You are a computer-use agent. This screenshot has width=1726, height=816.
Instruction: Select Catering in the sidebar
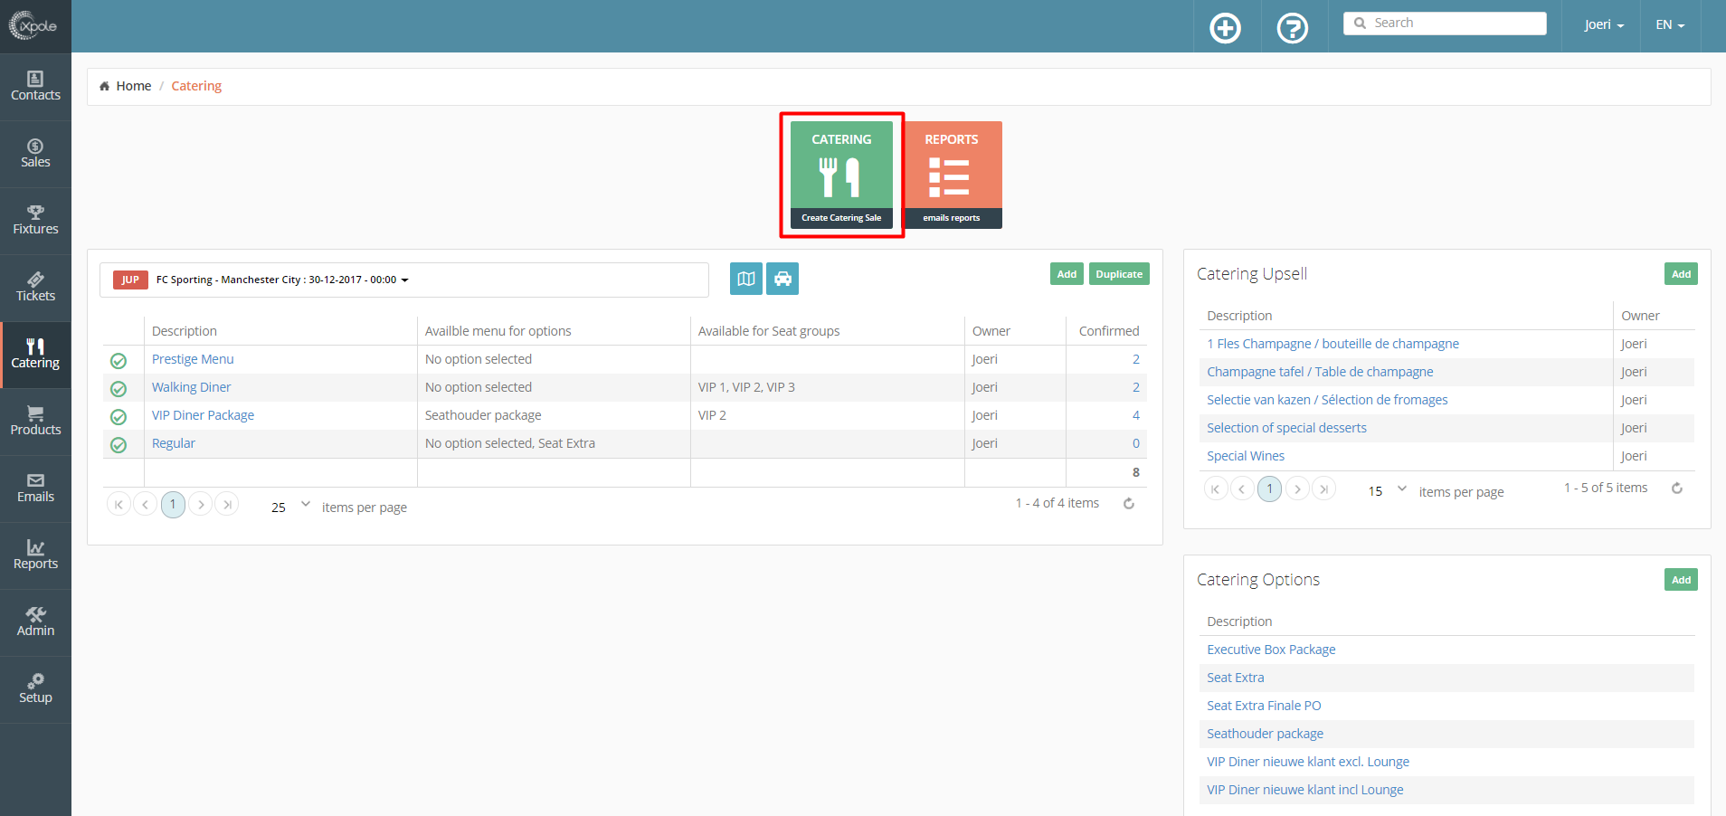pyautogui.click(x=35, y=355)
